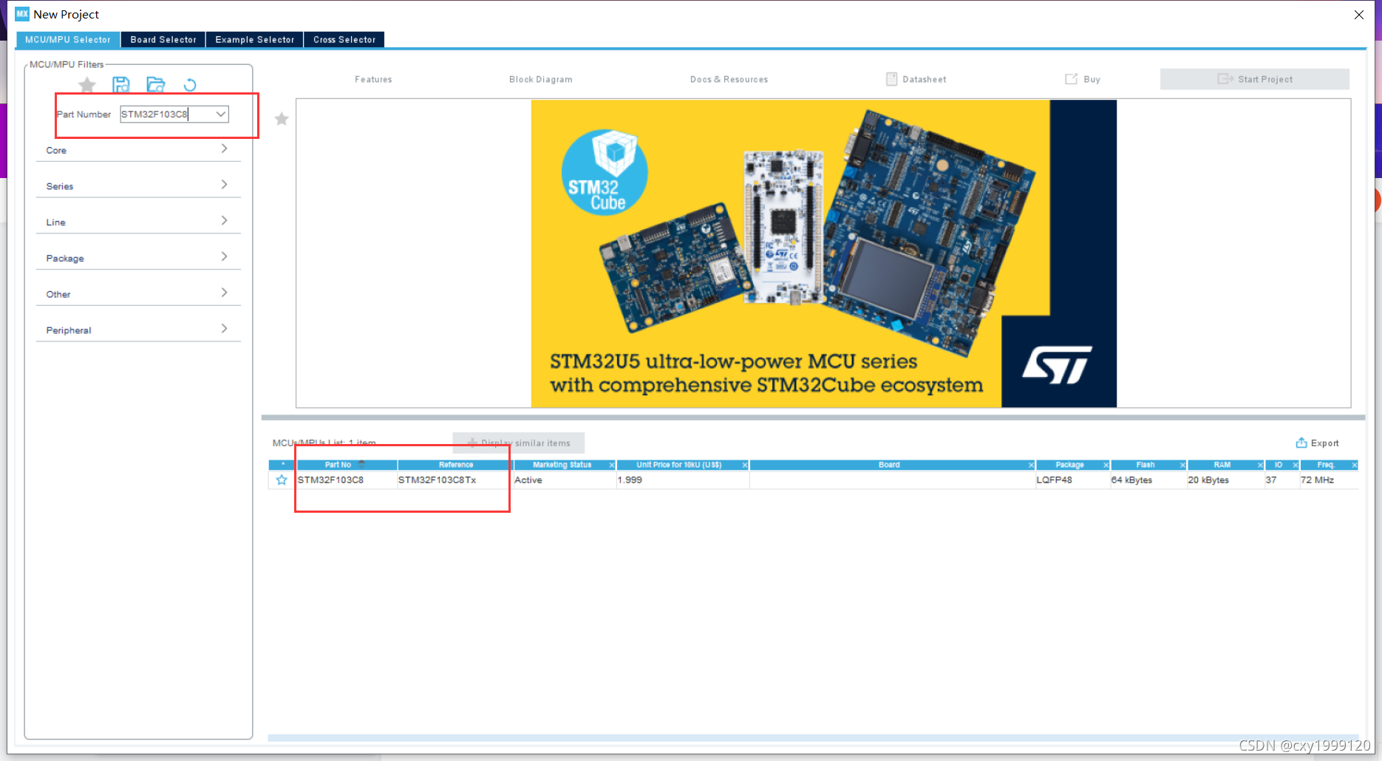Click into the Part Number input field
Viewport: 1382px width, 761px height.
click(x=166, y=114)
